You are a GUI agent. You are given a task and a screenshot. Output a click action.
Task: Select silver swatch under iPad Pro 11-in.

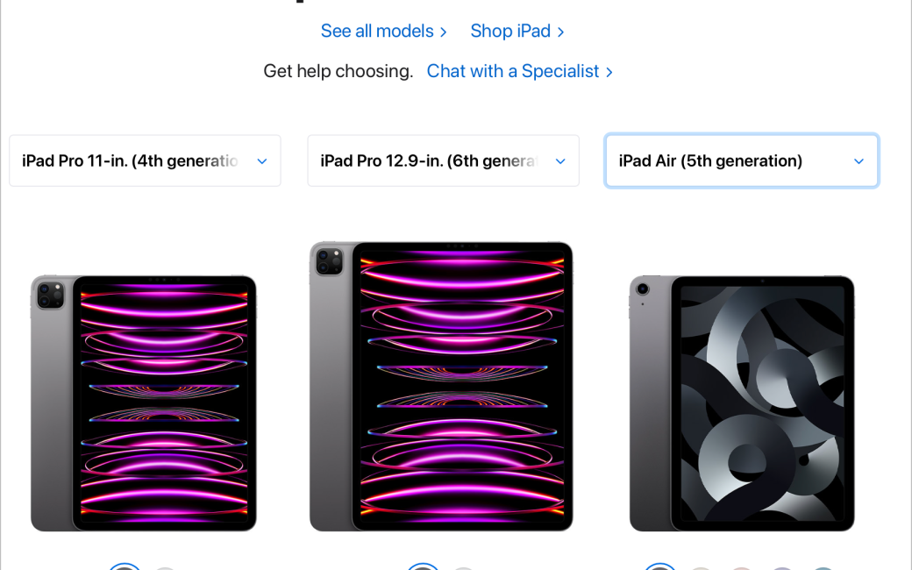click(165, 567)
